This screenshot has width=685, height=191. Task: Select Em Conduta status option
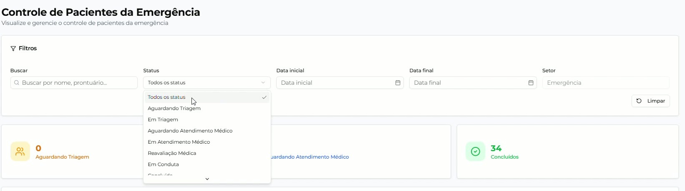(x=207, y=164)
